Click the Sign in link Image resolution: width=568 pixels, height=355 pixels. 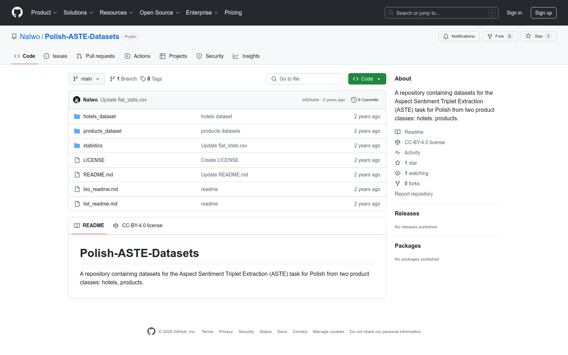(x=514, y=13)
